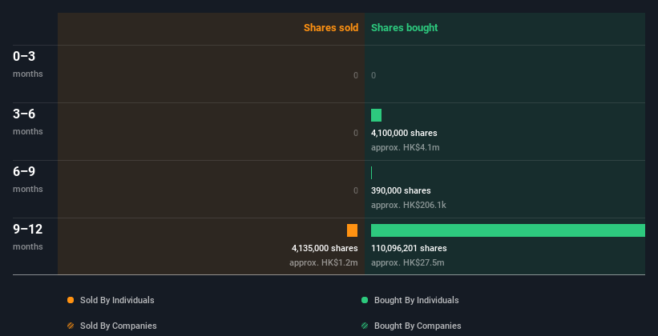Select the 4,135,000 shares sold value
Viewport: 658px width, 336px height.
(x=325, y=249)
